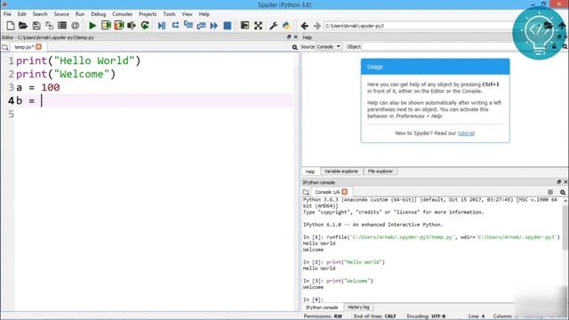Click the debugger step icon
The height and width of the screenshot is (320, 569).
tap(175, 26)
